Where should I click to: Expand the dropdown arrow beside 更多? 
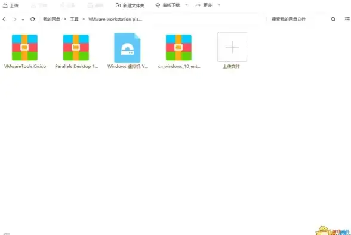pos(219,5)
